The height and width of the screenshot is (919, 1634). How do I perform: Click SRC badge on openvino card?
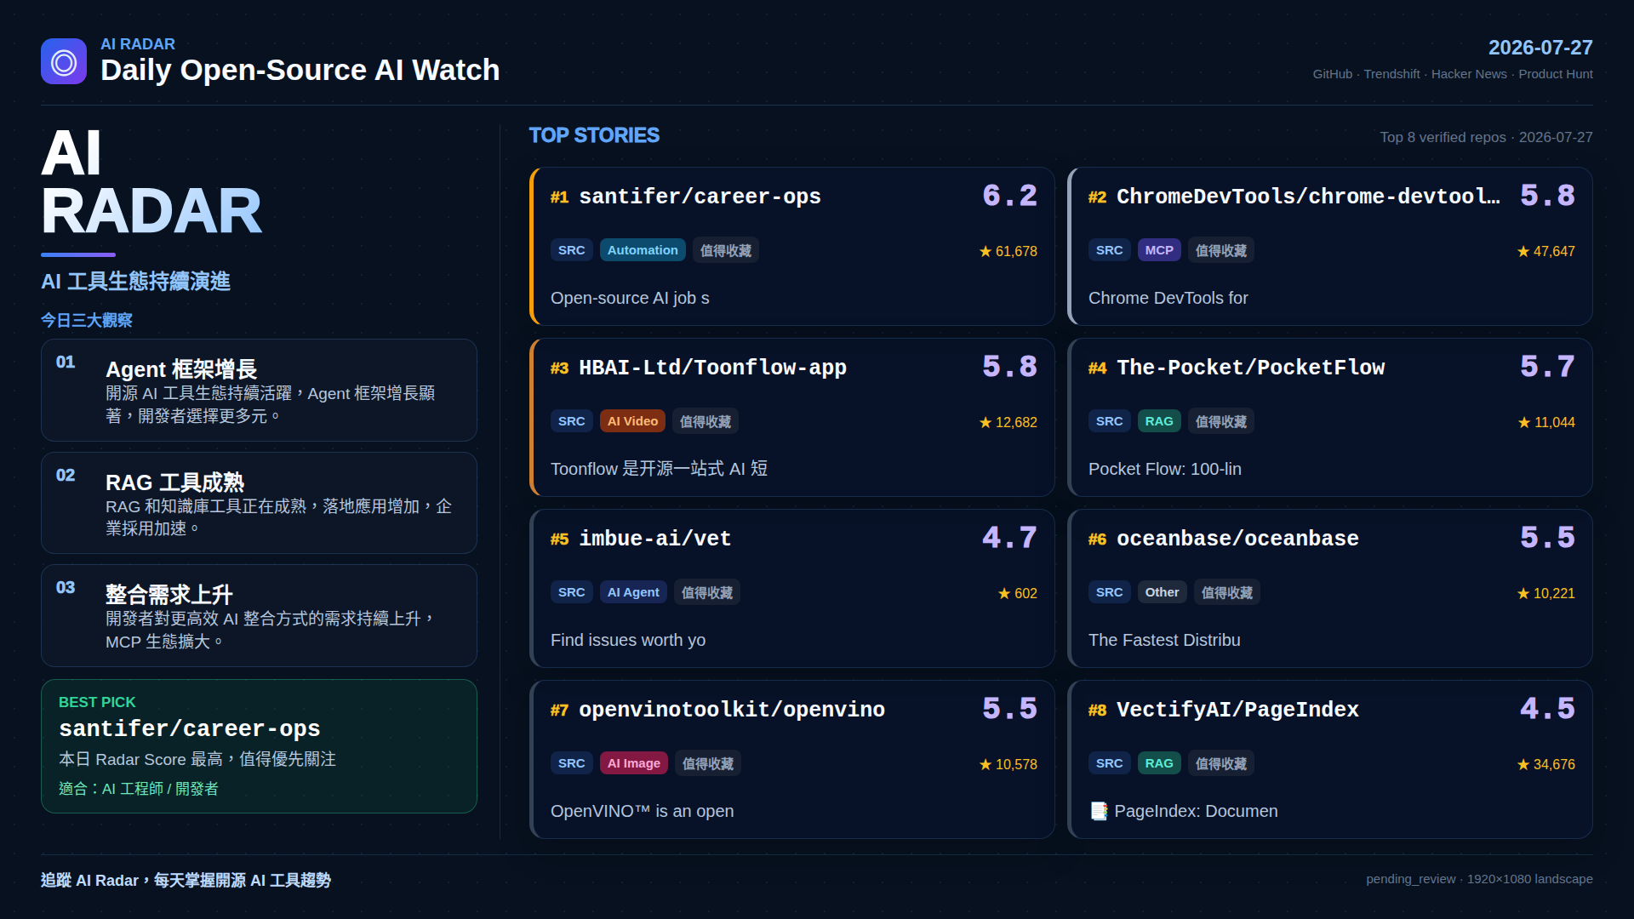(x=571, y=763)
